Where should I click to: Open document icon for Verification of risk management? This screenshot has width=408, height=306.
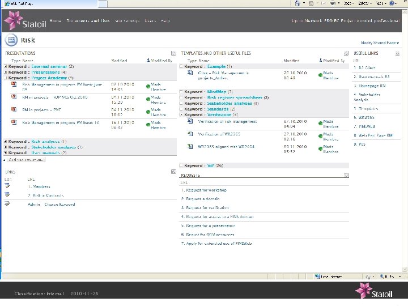click(x=190, y=121)
